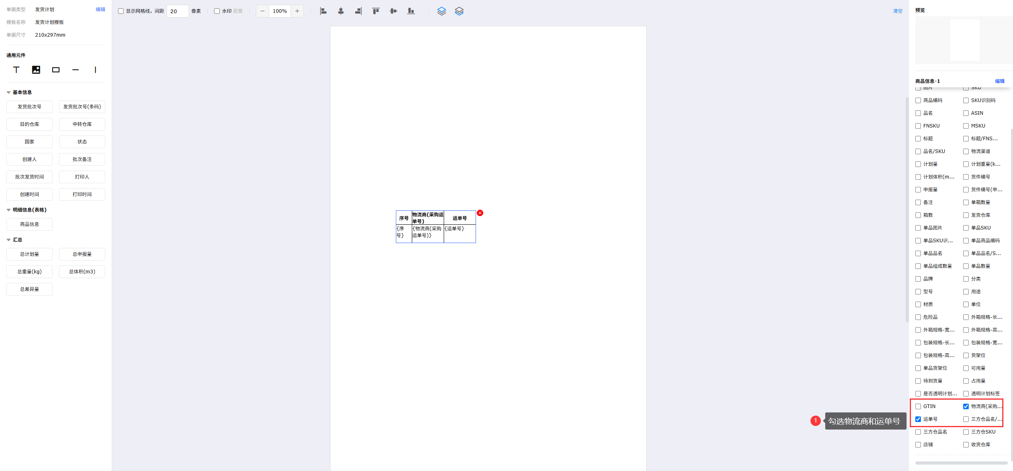The width and height of the screenshot is (1013, 471).
Task: Add the 发货批次号 field element
Action: pyautogui.click(x=30, y=107)
